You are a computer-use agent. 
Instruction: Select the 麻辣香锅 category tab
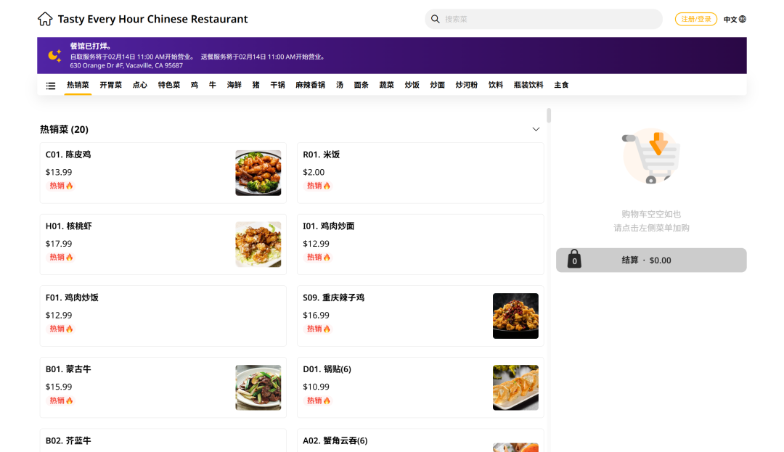click(x=310, y=85)
